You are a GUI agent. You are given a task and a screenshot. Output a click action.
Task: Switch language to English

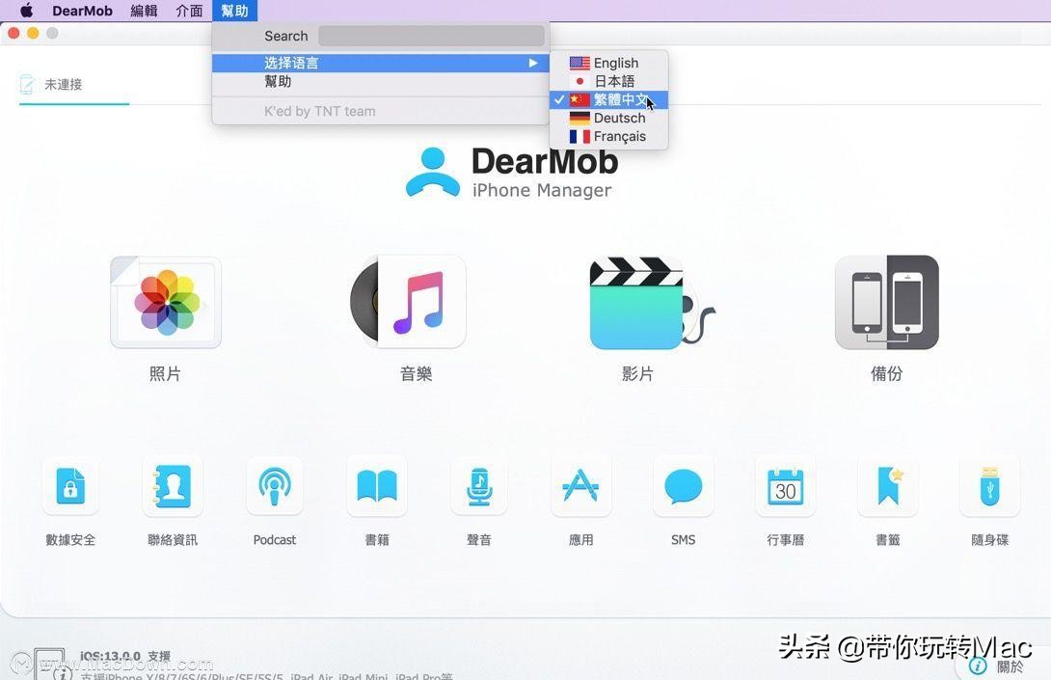pyautogui.click(x=615, y=63)
